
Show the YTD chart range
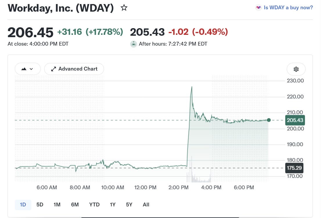coord(94,205)
